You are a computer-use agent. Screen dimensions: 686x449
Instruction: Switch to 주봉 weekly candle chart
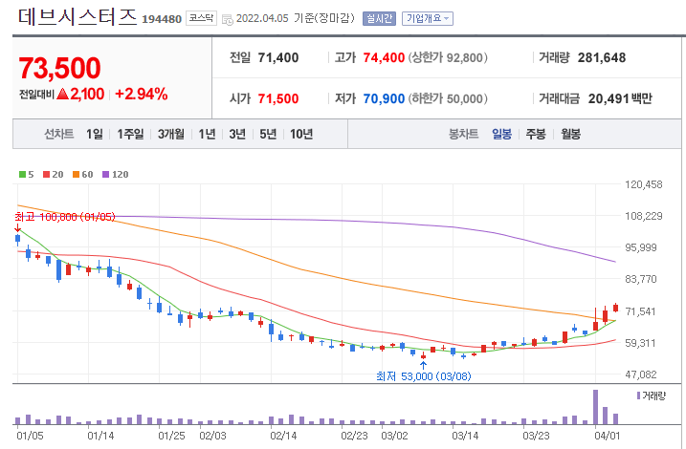click(536, 134)
